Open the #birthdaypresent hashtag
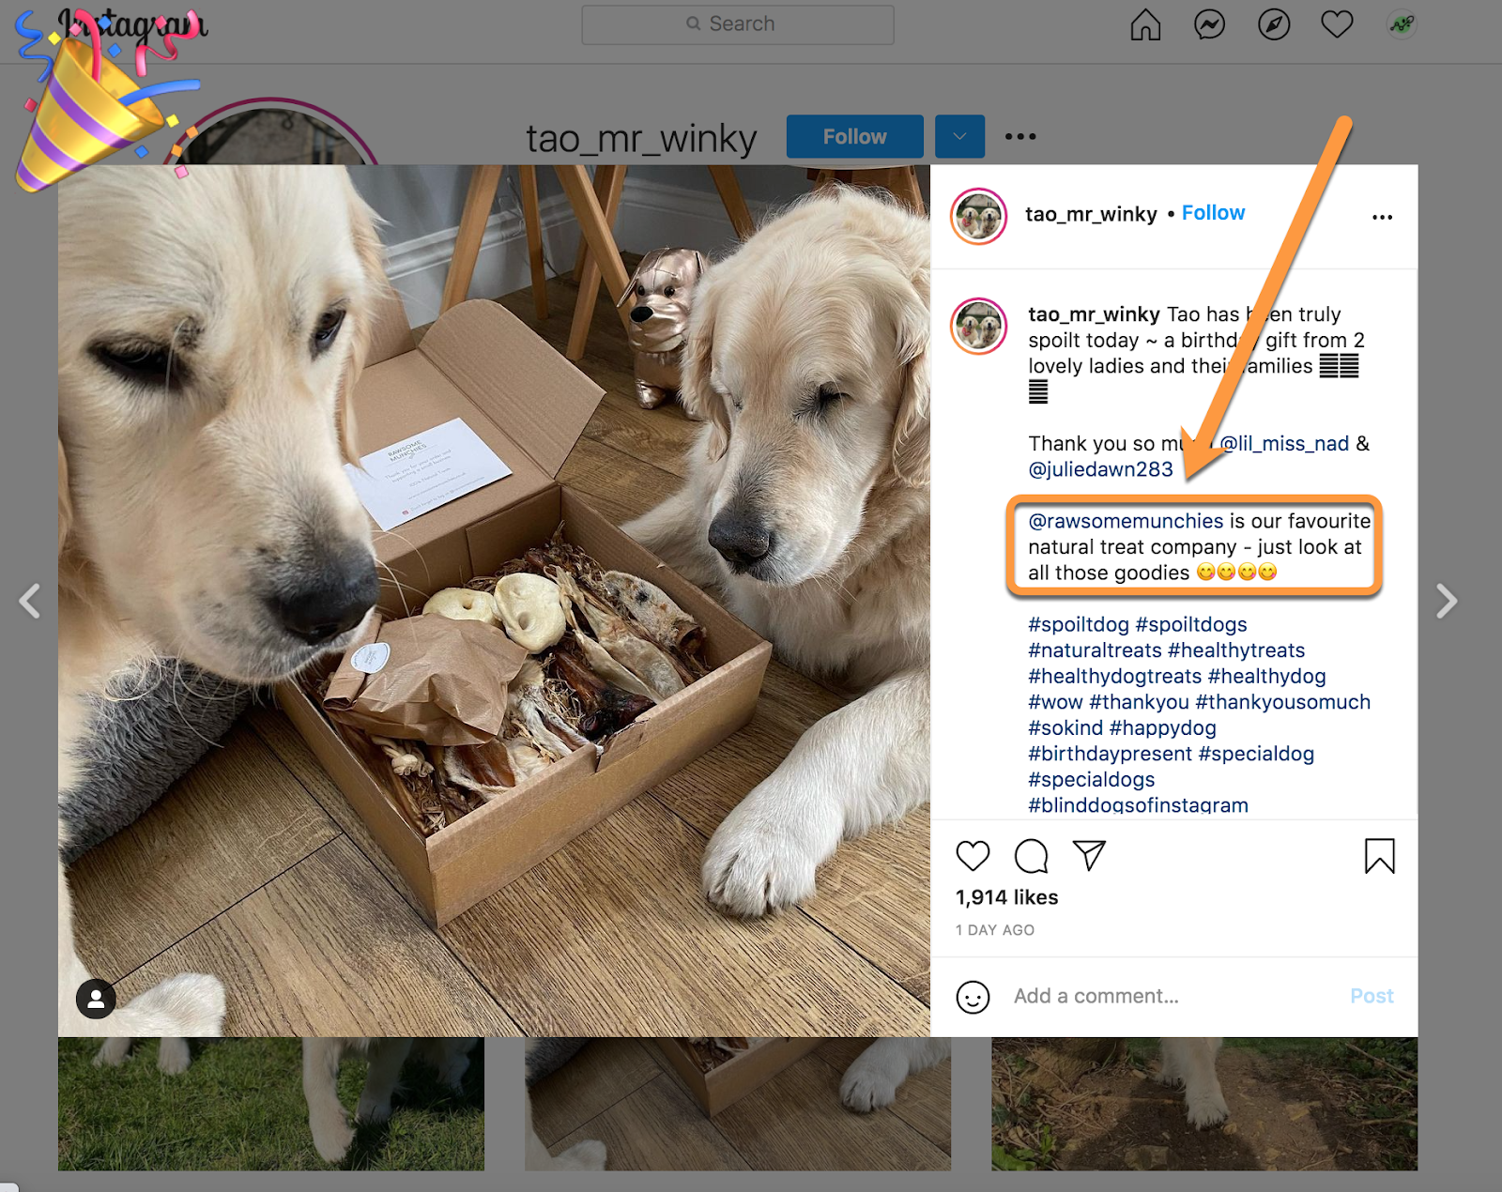 tap(1110, 754)
